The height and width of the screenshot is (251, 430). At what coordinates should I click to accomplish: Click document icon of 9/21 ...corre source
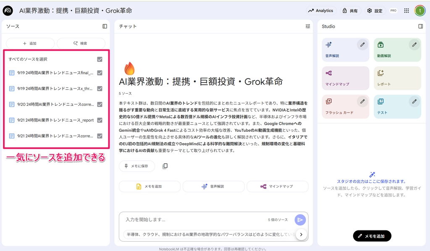pos(12,136)
